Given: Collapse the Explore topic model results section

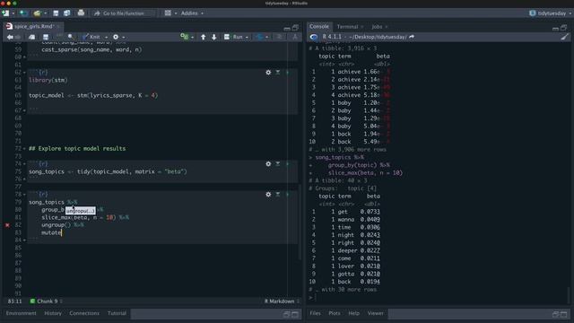Looking at the screenshot, I should [x=24, y=149].
